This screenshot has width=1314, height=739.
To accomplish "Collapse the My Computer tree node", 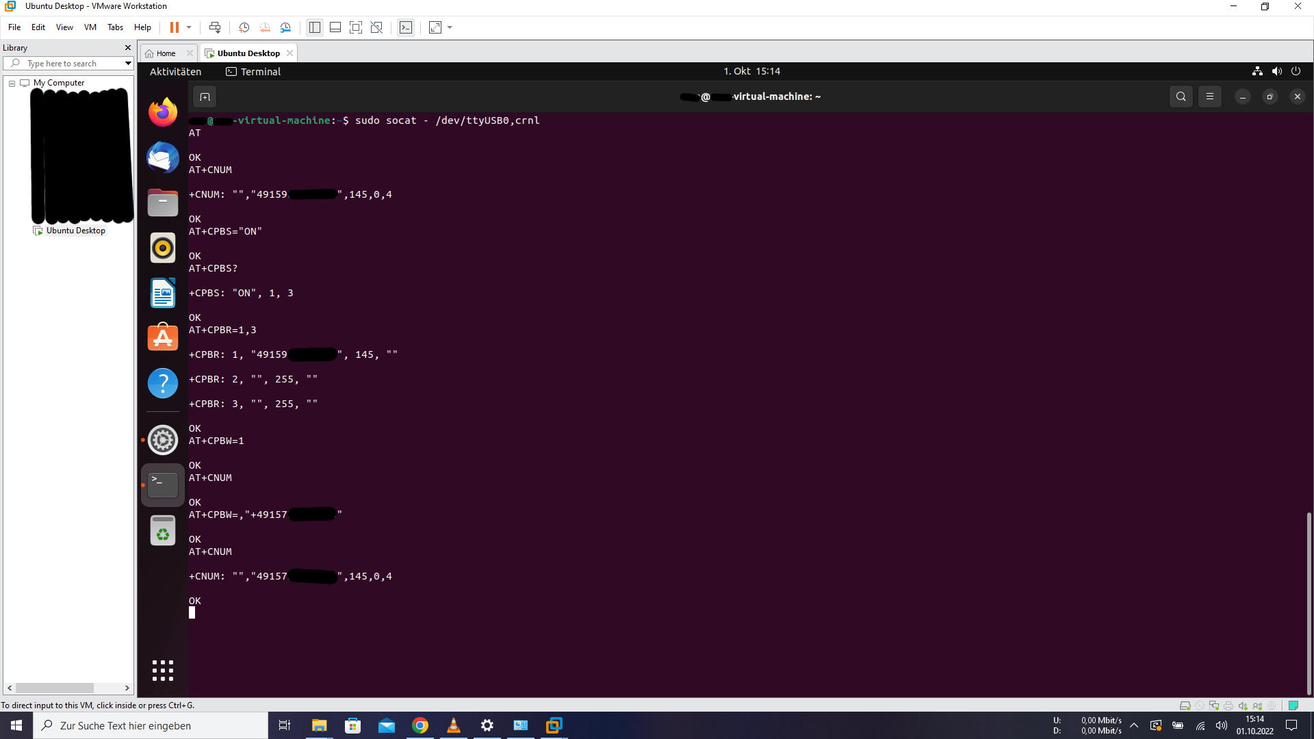I will click(12, 83).
